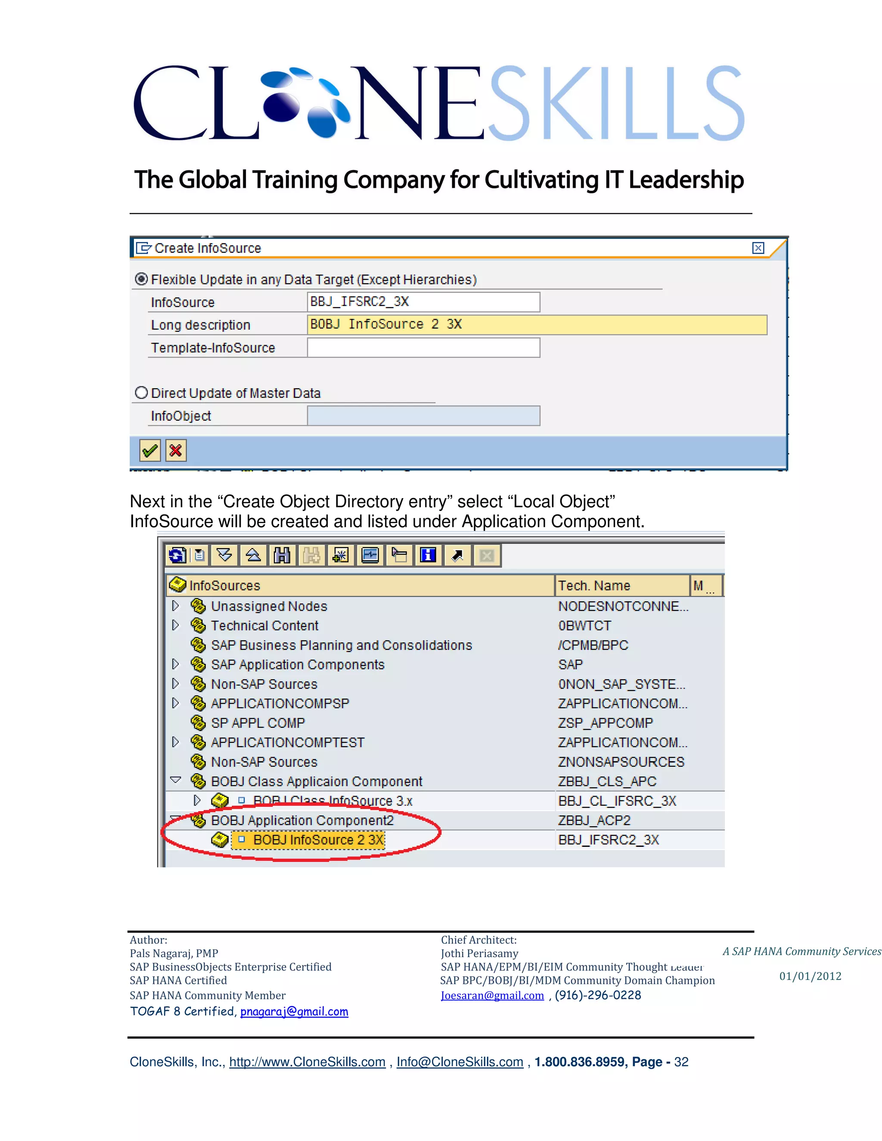Click the icon of Non-SAP Sources ZNONSAPSOURCES row

click(198, 762)
